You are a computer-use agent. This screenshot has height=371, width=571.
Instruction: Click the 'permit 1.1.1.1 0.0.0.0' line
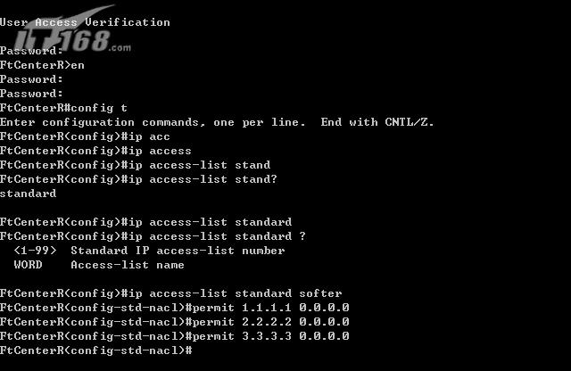[175, 308]
